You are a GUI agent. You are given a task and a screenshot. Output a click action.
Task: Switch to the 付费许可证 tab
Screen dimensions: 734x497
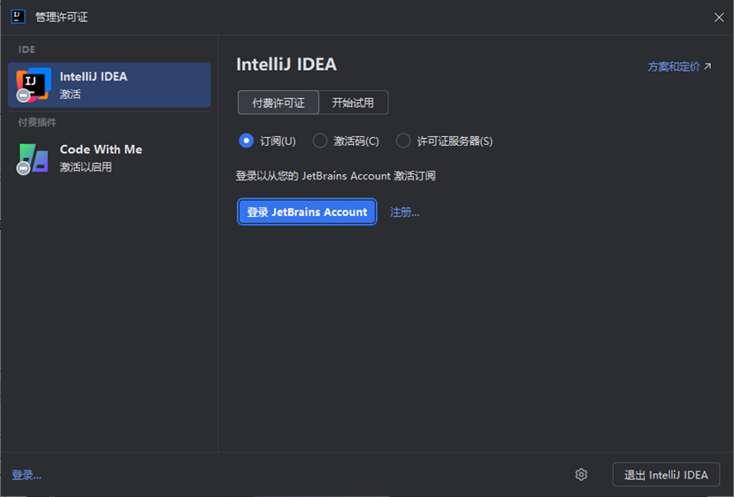[x=279, y=103]
